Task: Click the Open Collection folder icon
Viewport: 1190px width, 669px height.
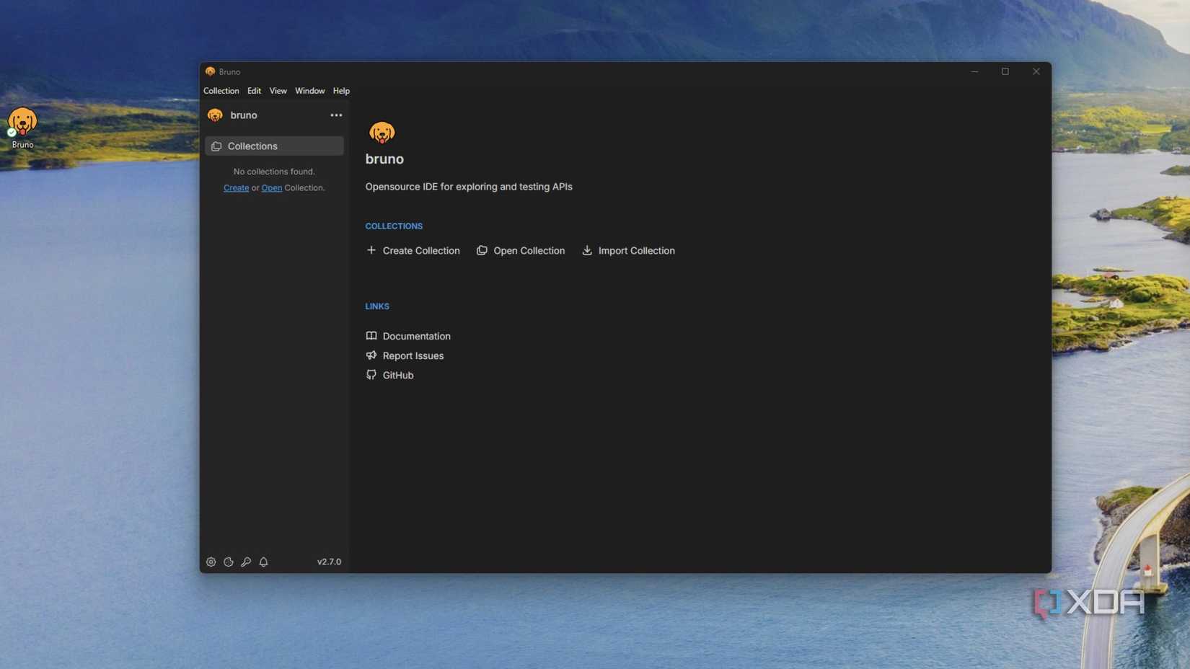Action: 481,250
